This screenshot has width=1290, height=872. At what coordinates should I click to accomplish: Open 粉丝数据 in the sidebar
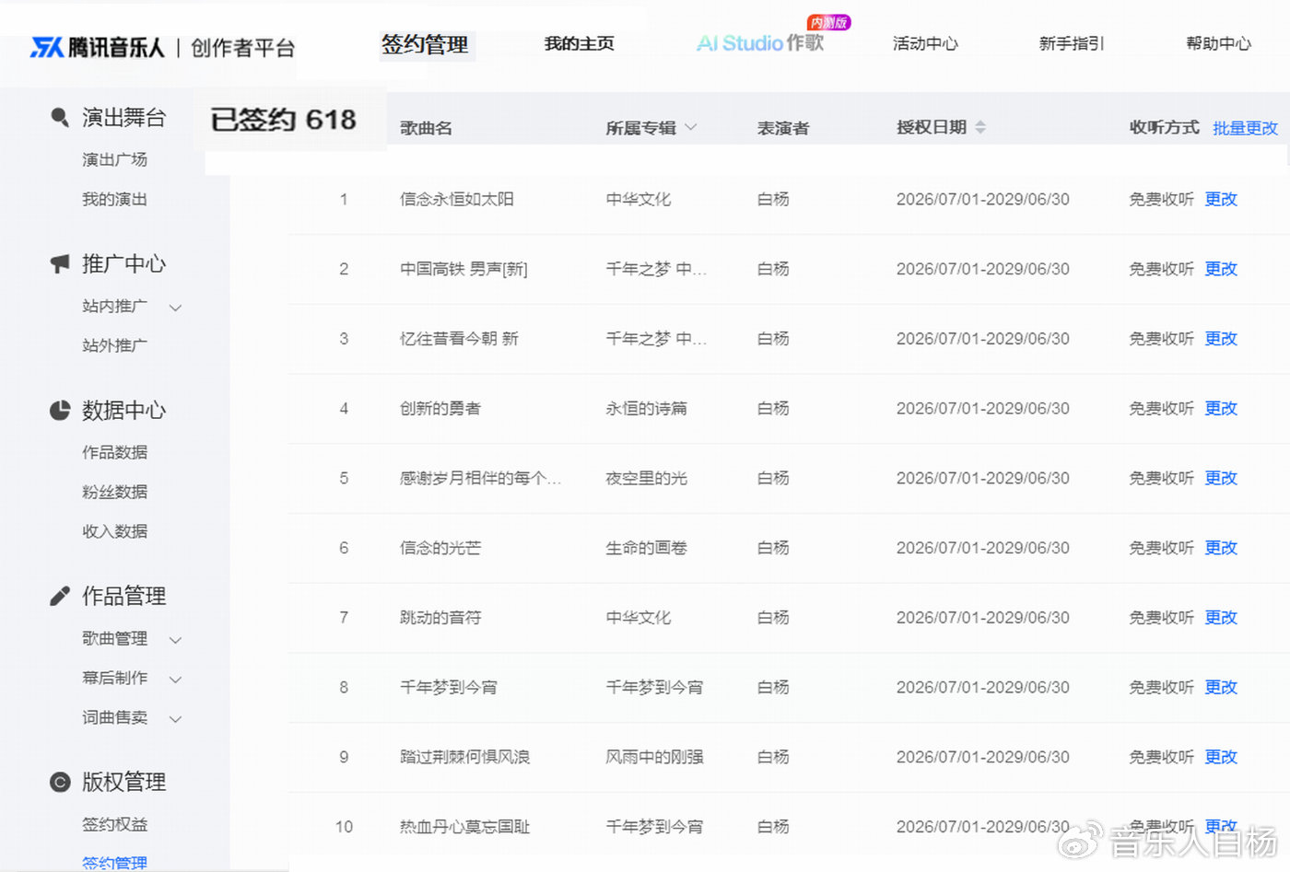coord(114,492)
